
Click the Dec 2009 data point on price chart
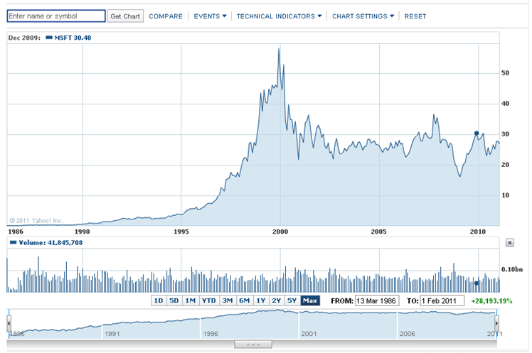pos(477,134)
